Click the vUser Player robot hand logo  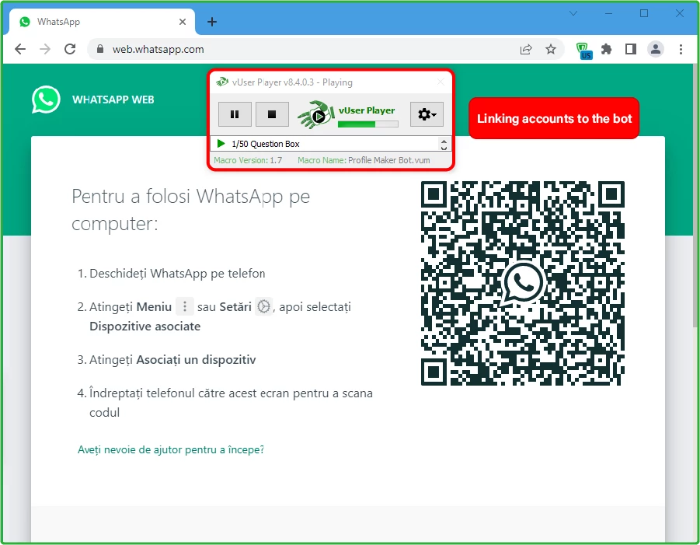(x=316, y=115)
